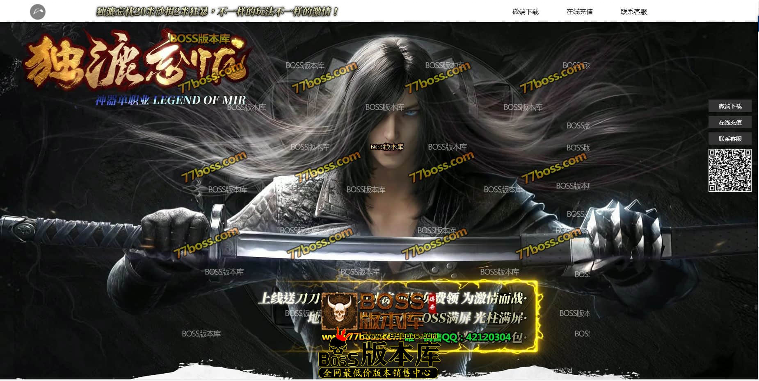This screenshot has width=759, height=381.
Task: Select 联系客服 in the top navigation
Action: 633,12
